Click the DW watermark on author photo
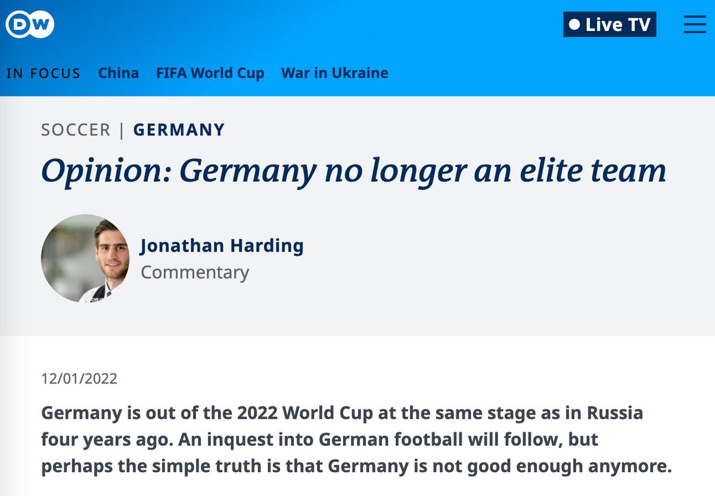715x496 pixels. click(95, 297)
